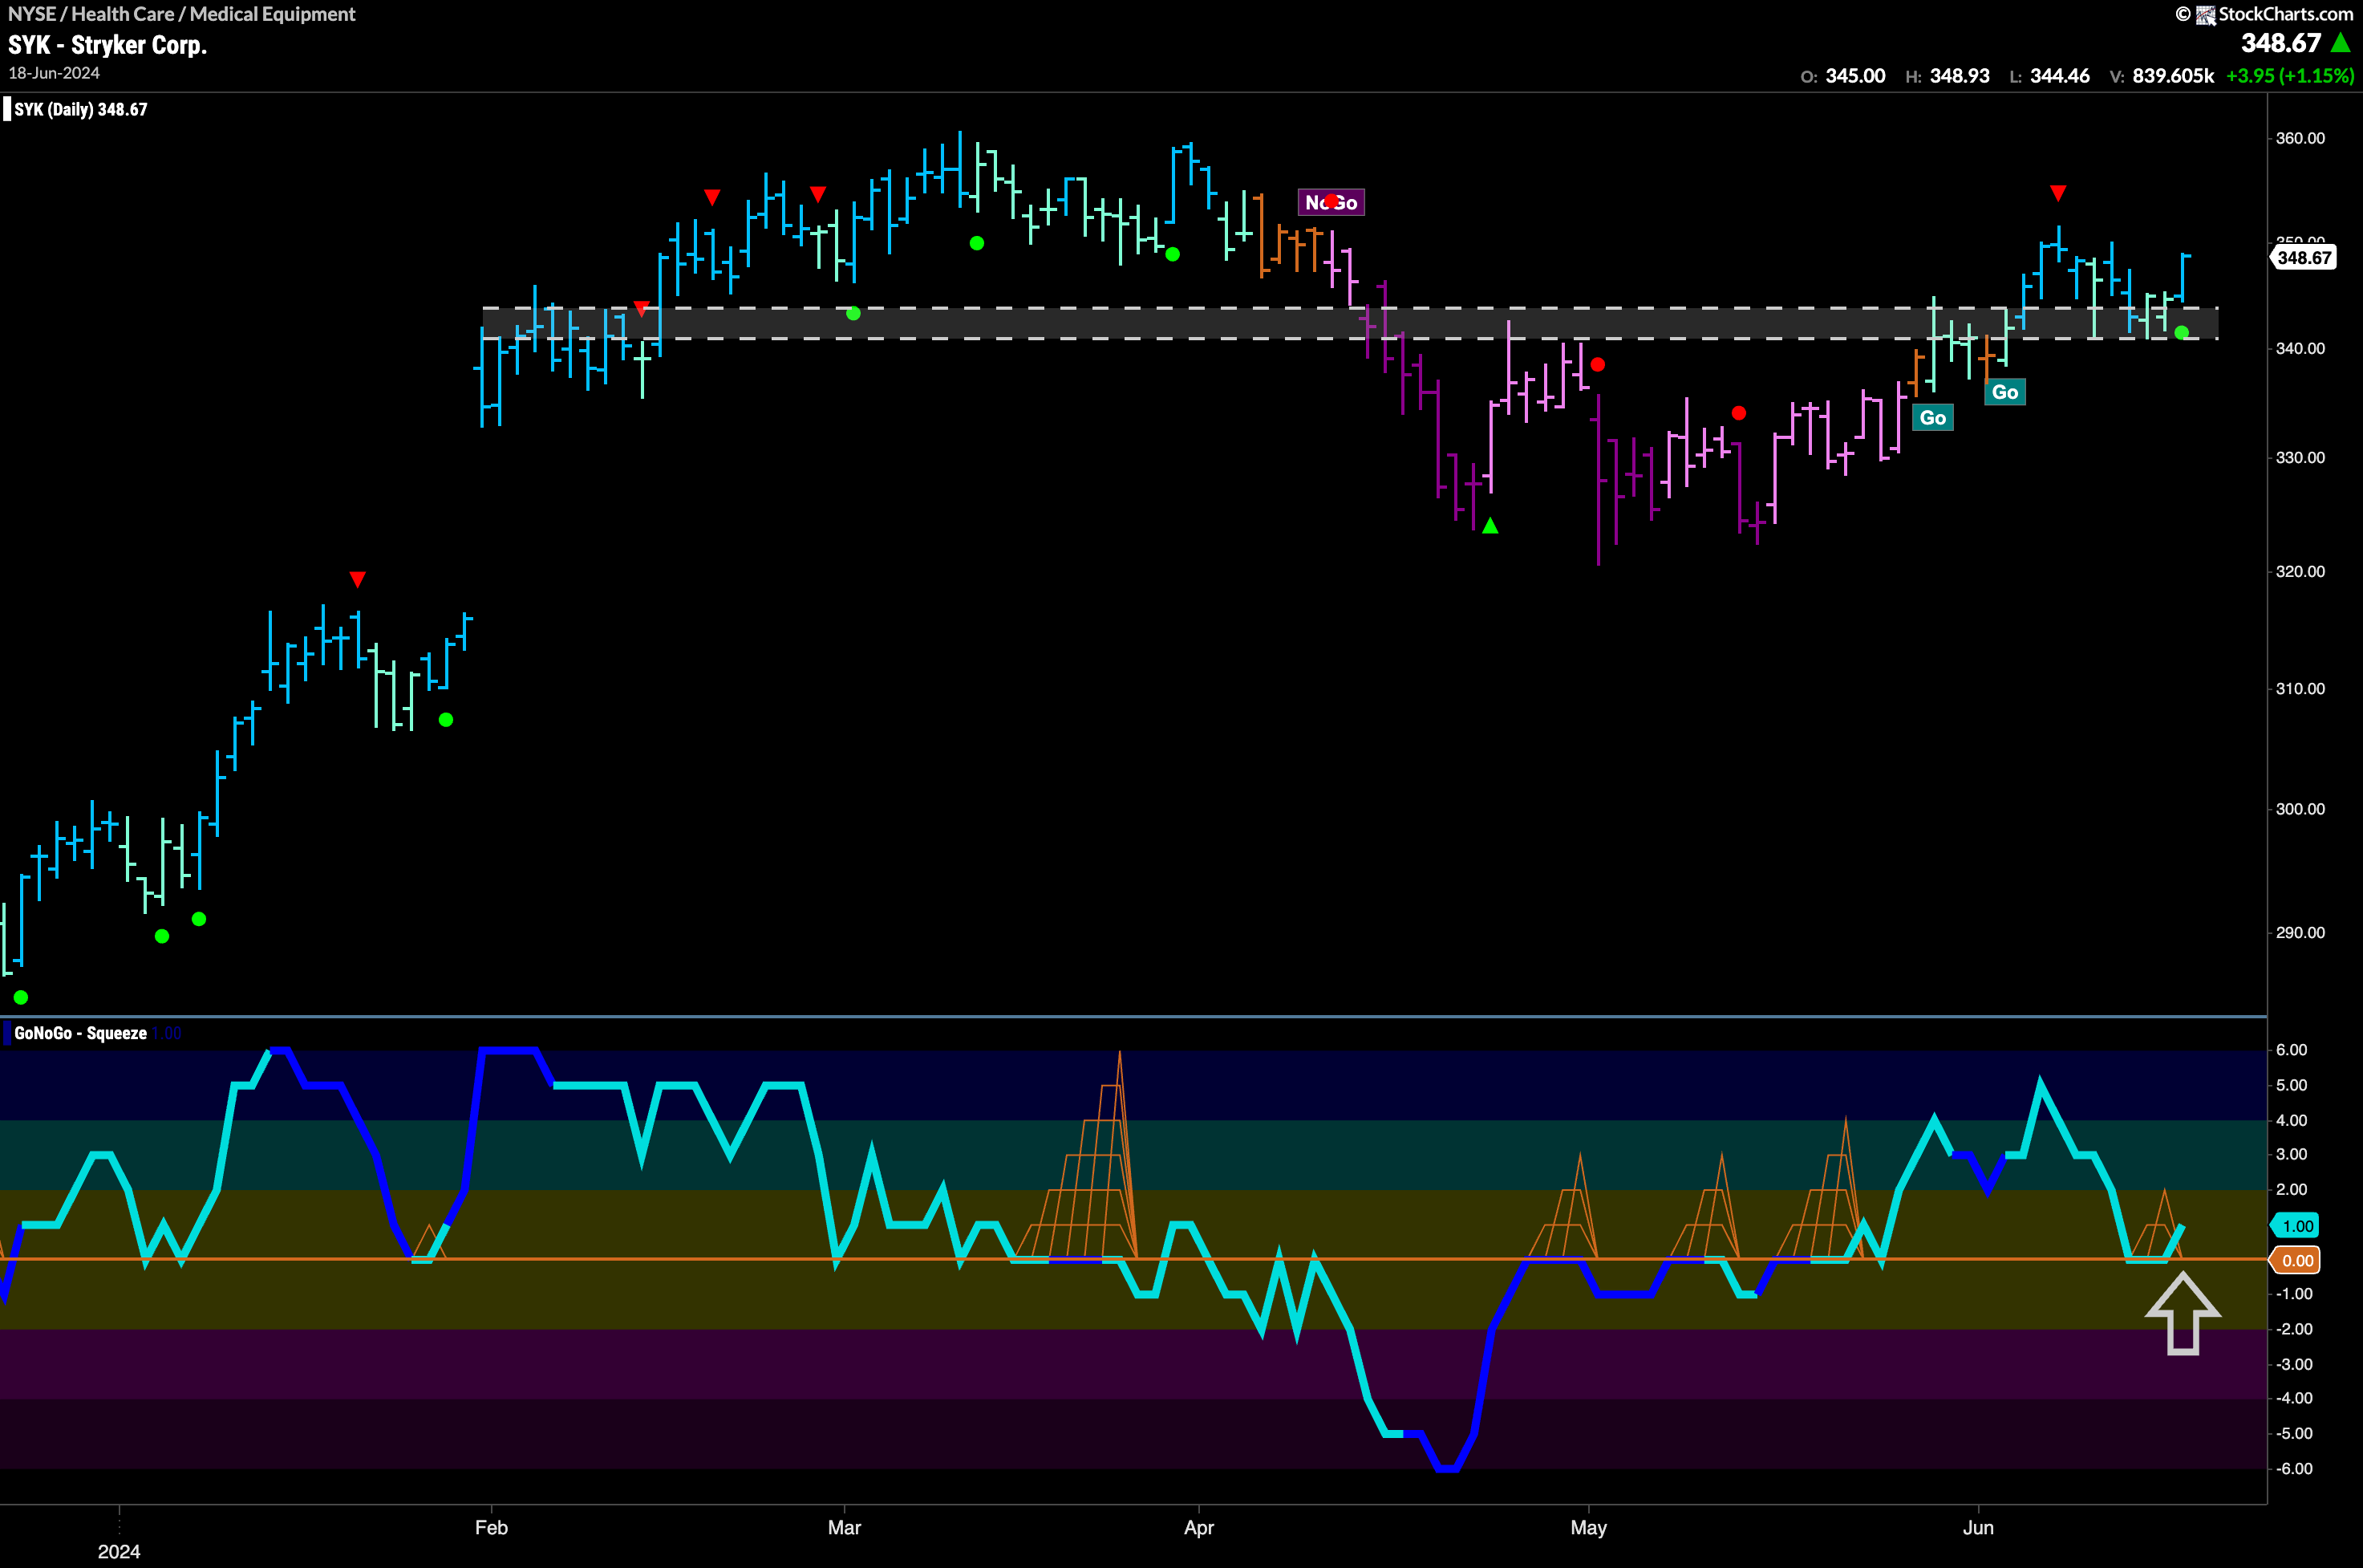Viewport: 2363px width, 1568px height.
Task: Click the red dot at the start of May
Action: [x=1597, y=365]
